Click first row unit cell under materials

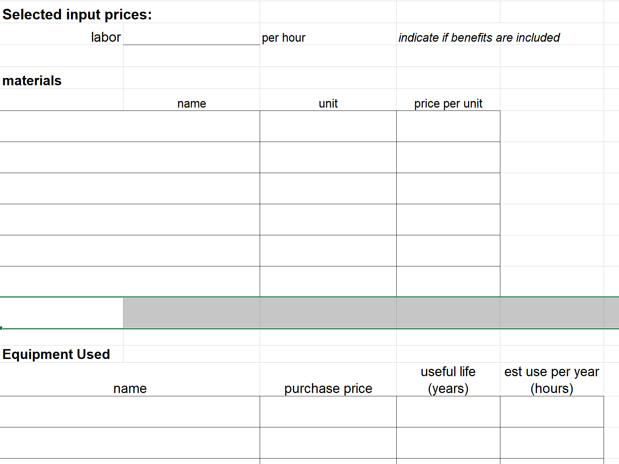pyautogui.click(x=328, y=126)
